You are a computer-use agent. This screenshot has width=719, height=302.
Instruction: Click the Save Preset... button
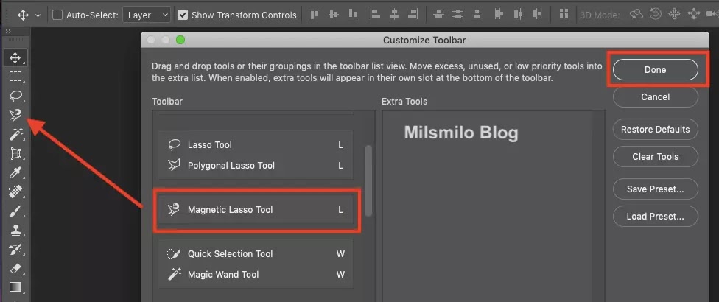tap(655, 189)
